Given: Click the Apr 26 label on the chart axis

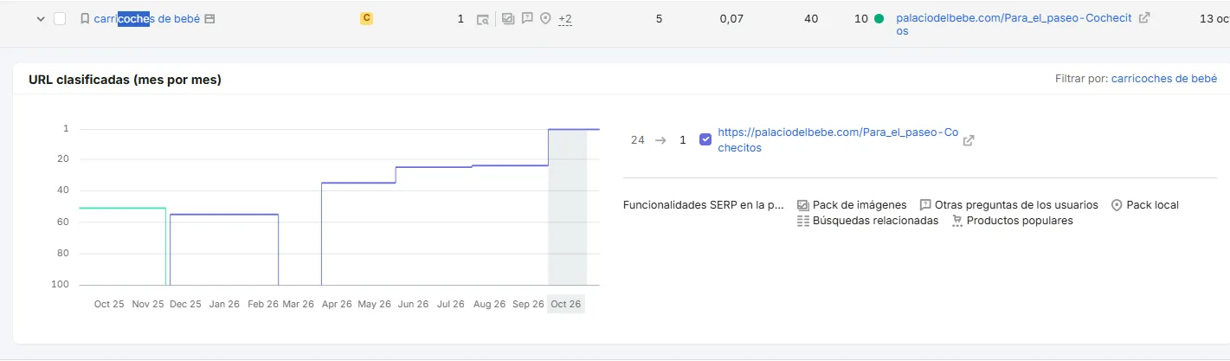Looking at the screenshot, I should coord(336,305).
